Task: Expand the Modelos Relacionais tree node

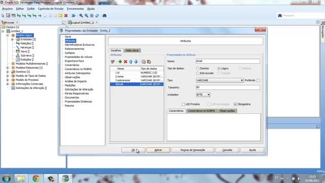Action: tap(8, 68)
